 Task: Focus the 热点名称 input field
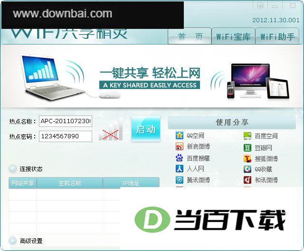(x=66, y=121)
